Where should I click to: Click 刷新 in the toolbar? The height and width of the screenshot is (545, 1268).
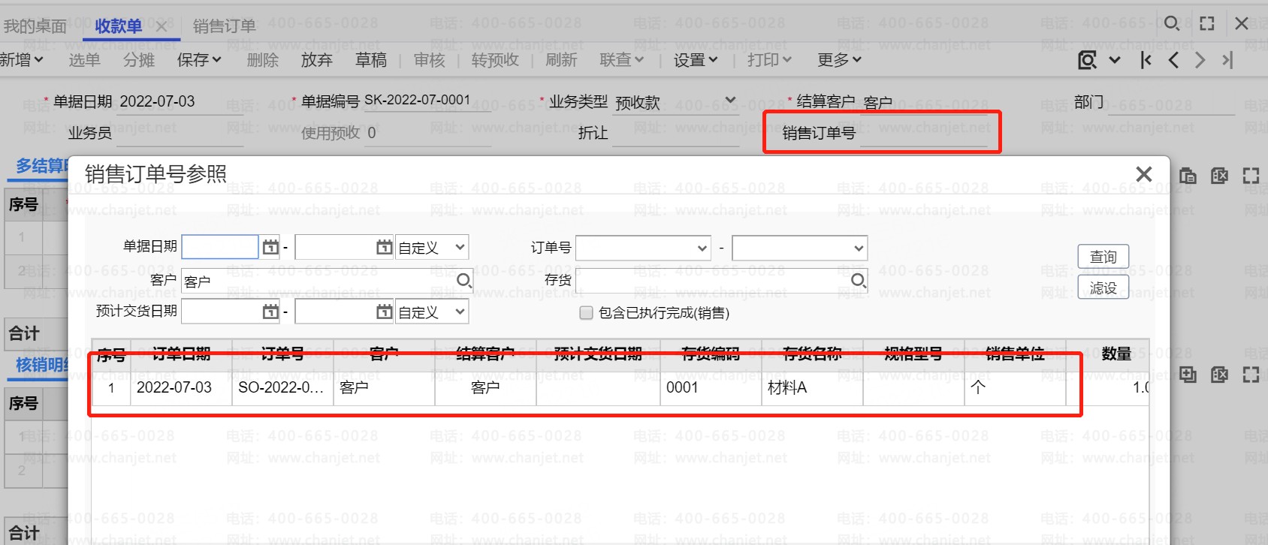[x=561, y=60]
